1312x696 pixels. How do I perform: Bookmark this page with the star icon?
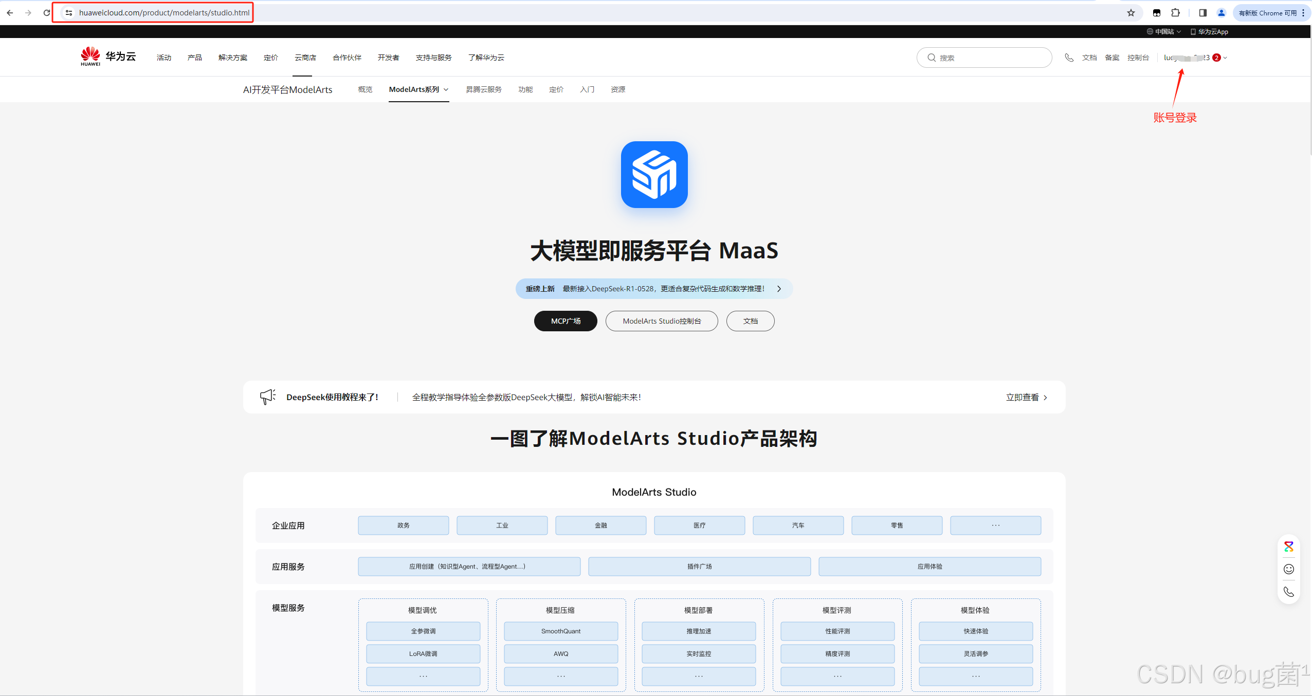point(1131,13)
